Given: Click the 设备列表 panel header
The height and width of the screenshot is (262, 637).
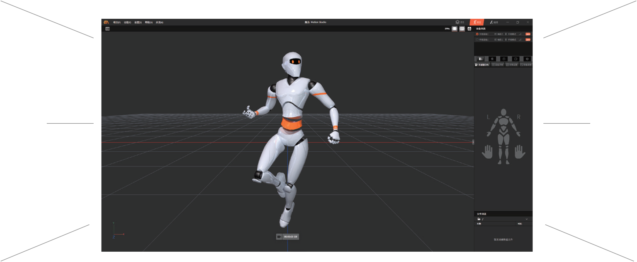Looking at the screenshot, I should pos(481,29).
